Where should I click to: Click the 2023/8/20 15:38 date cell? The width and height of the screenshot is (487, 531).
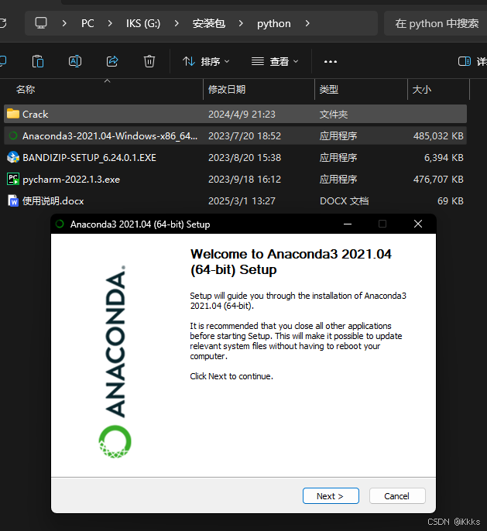coord(245,158)
